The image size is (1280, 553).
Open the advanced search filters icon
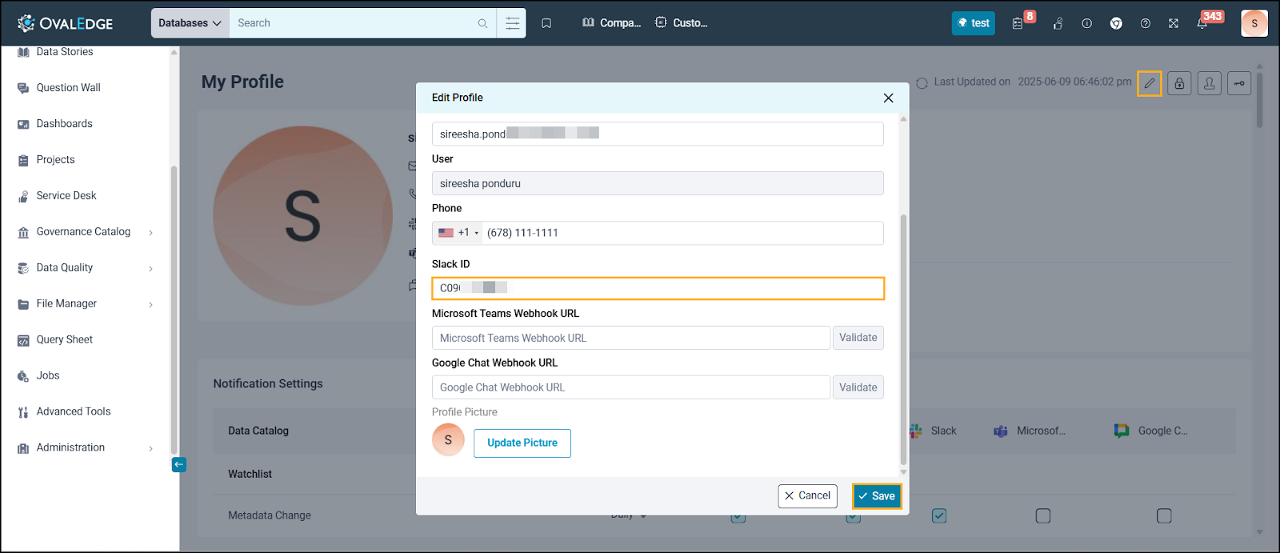(512, 23)
